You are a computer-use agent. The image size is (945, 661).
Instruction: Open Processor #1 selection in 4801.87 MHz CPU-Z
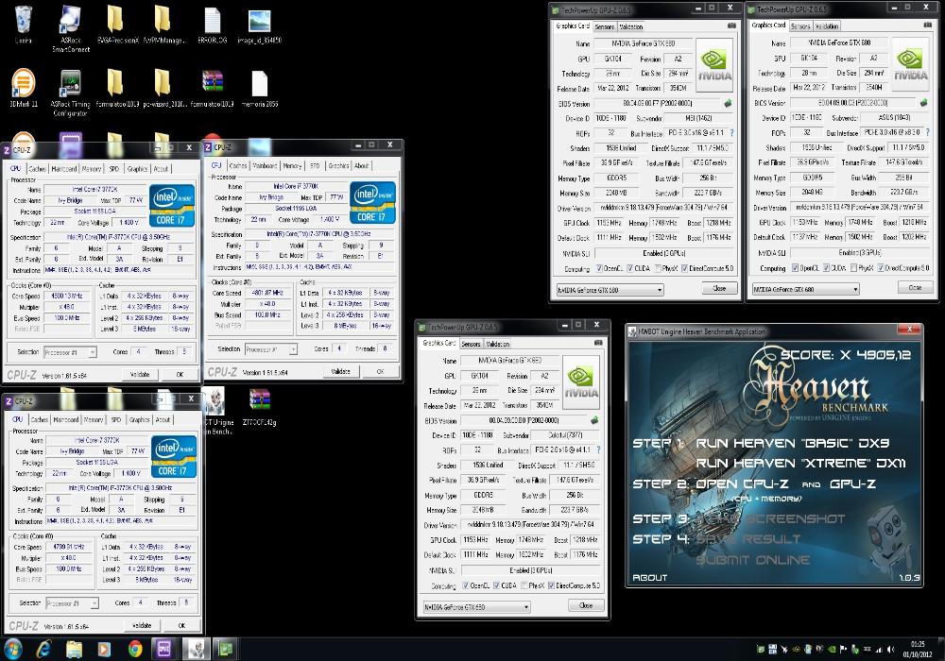point(270,349)
